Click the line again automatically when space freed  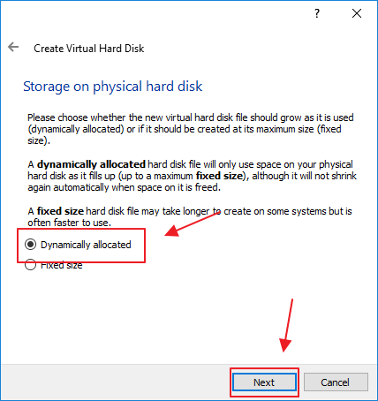[x=124, y=187]
